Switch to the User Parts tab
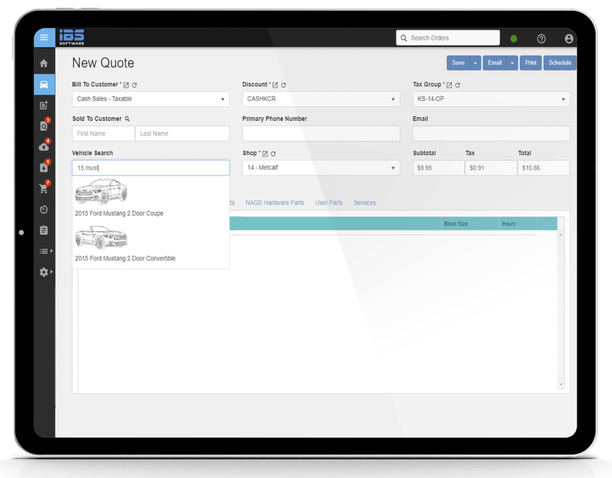Viewport: 612px width, 478px height. [x=329, y=203]
